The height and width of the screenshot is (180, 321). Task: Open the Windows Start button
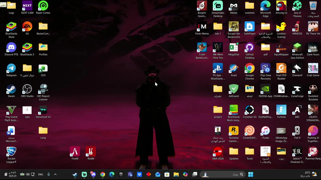point(251,174)
